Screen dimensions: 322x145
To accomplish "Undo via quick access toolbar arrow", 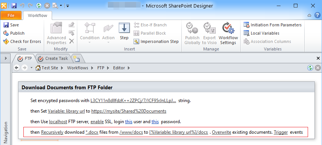I will [x=22, y=6].
